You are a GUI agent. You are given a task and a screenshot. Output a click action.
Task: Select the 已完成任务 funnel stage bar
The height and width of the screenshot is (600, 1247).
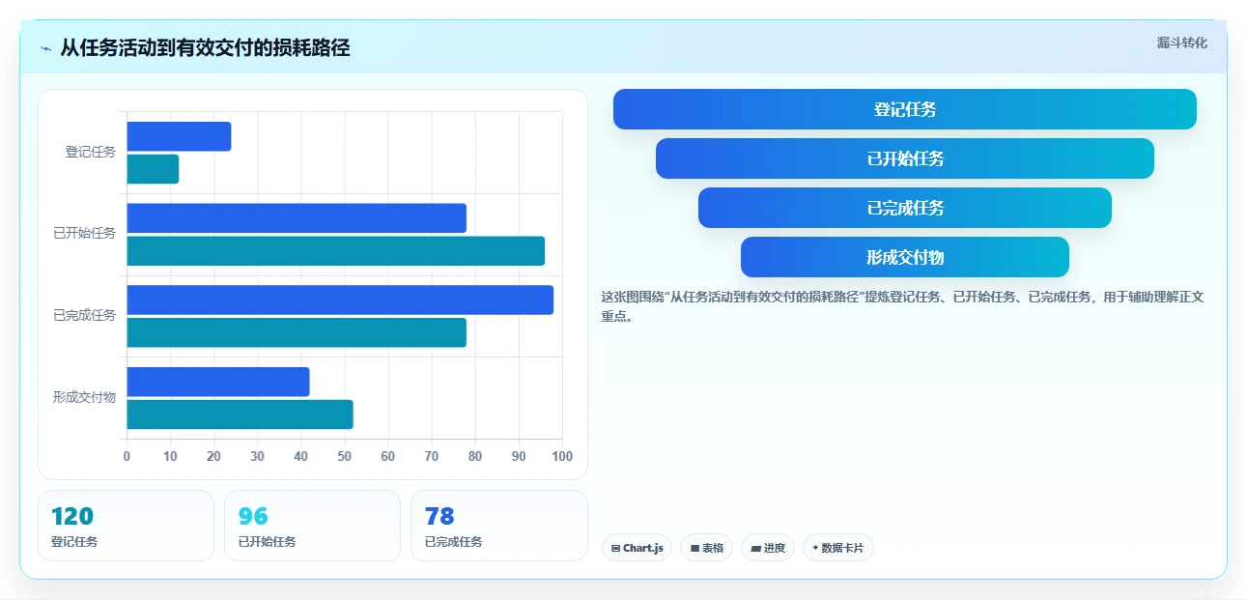905,208
